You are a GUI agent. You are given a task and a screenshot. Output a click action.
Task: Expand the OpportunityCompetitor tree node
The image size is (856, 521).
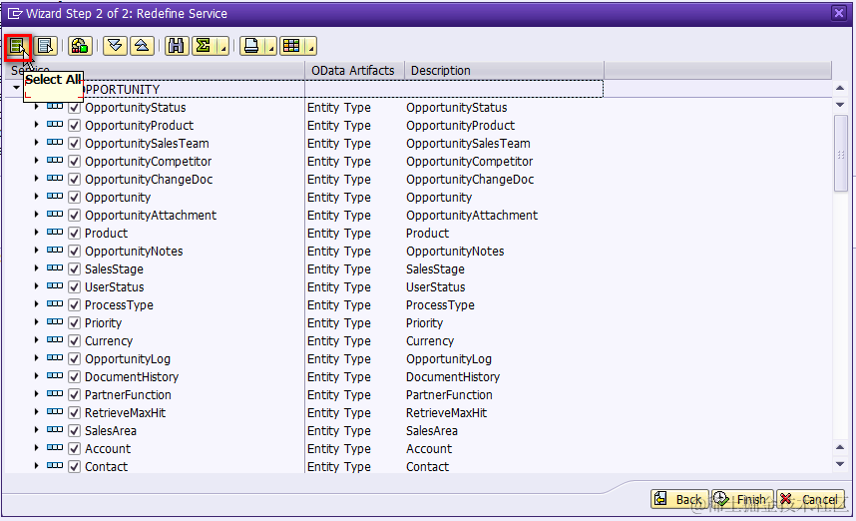36,161
